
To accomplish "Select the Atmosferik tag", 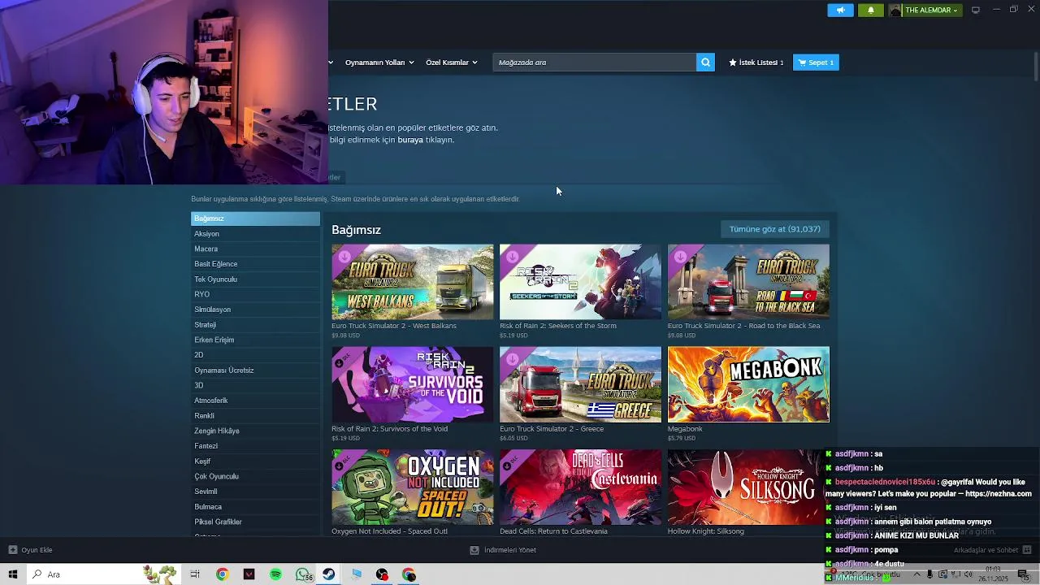I will point(255,401).
